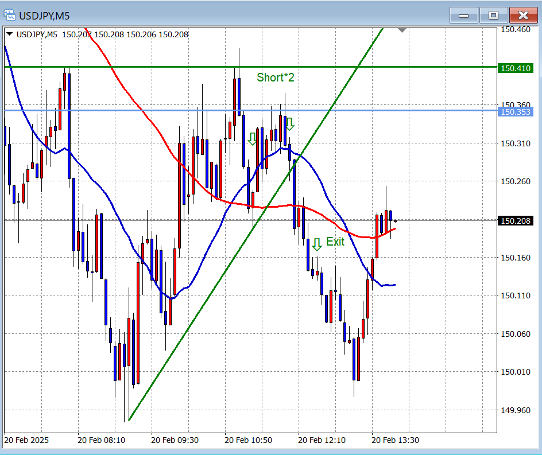Screen dimensions: 542x455
Task: Maximize the USDJPY,M5 chart window
Action: point(493,15)
